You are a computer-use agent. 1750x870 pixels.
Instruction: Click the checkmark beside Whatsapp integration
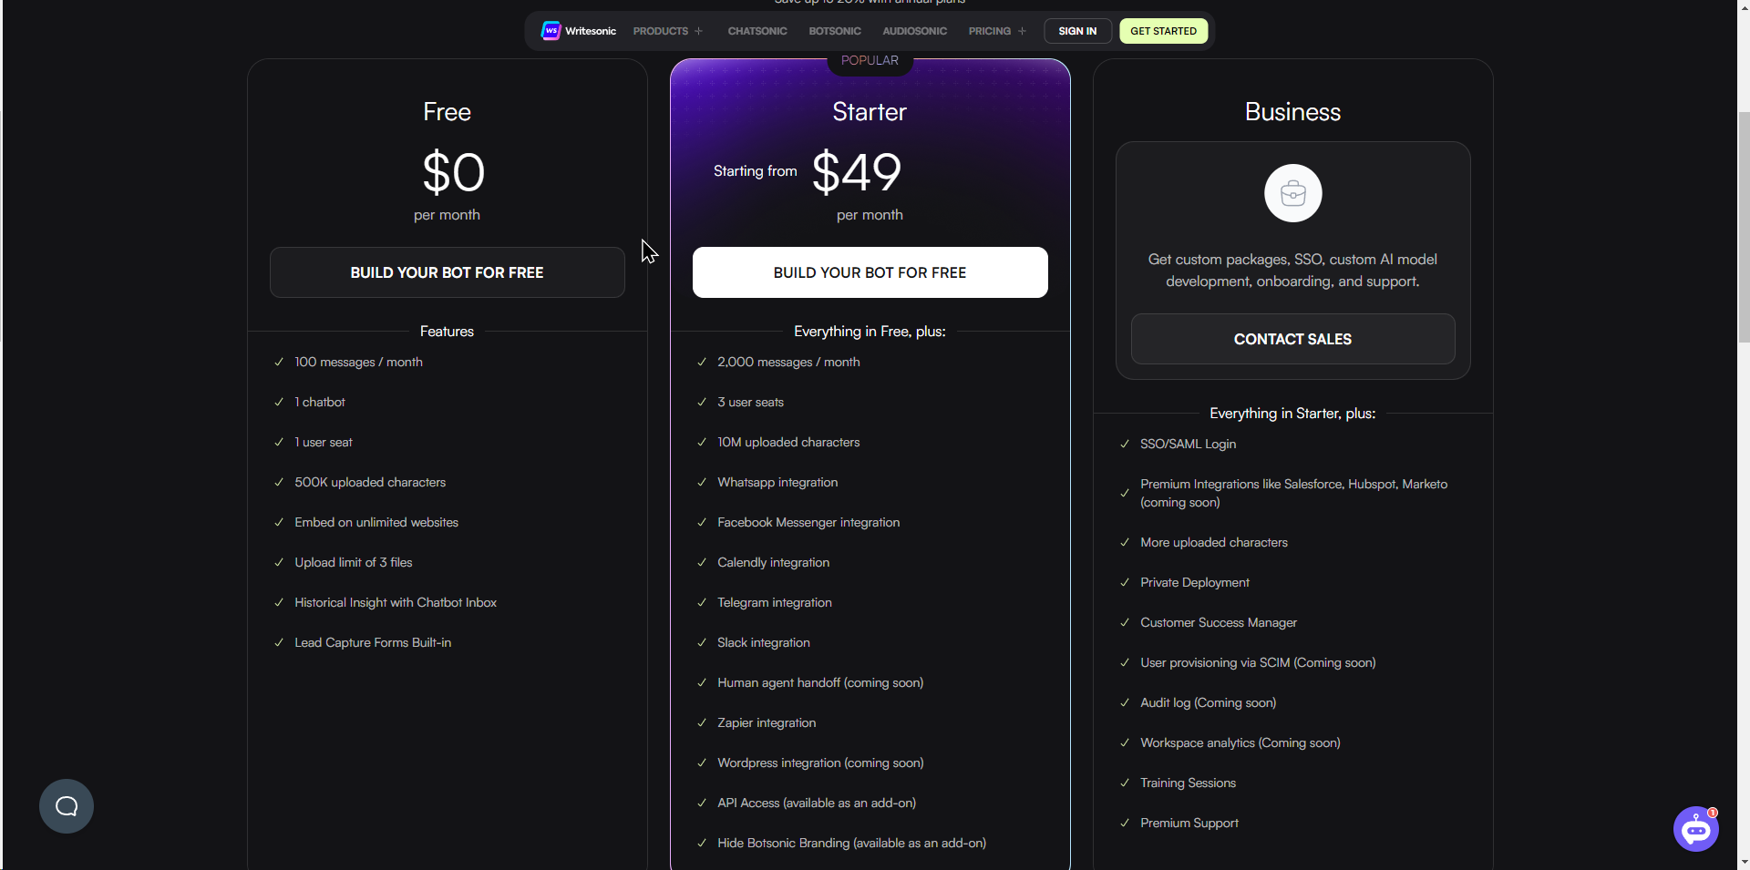(702, 482)
